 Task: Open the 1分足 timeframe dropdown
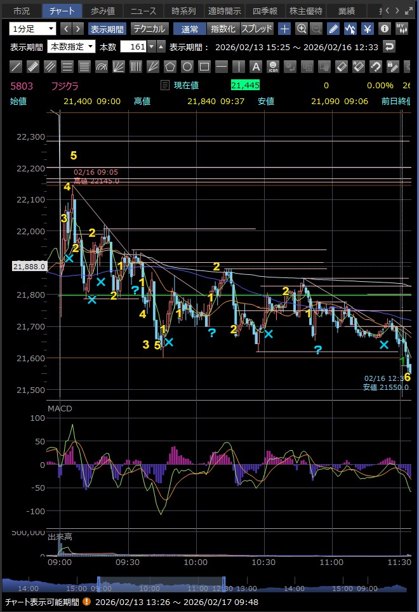(32, 29)
